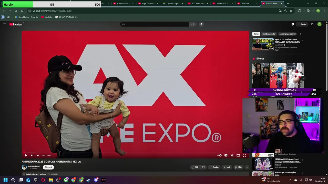Open the Windows Start menu
The image size is (328, 184).
pyautogui.click(x=5, y=180)
